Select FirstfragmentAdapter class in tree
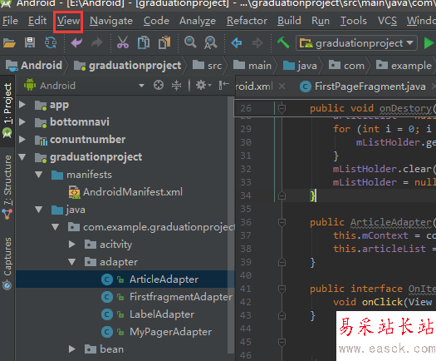 point(167,297)
